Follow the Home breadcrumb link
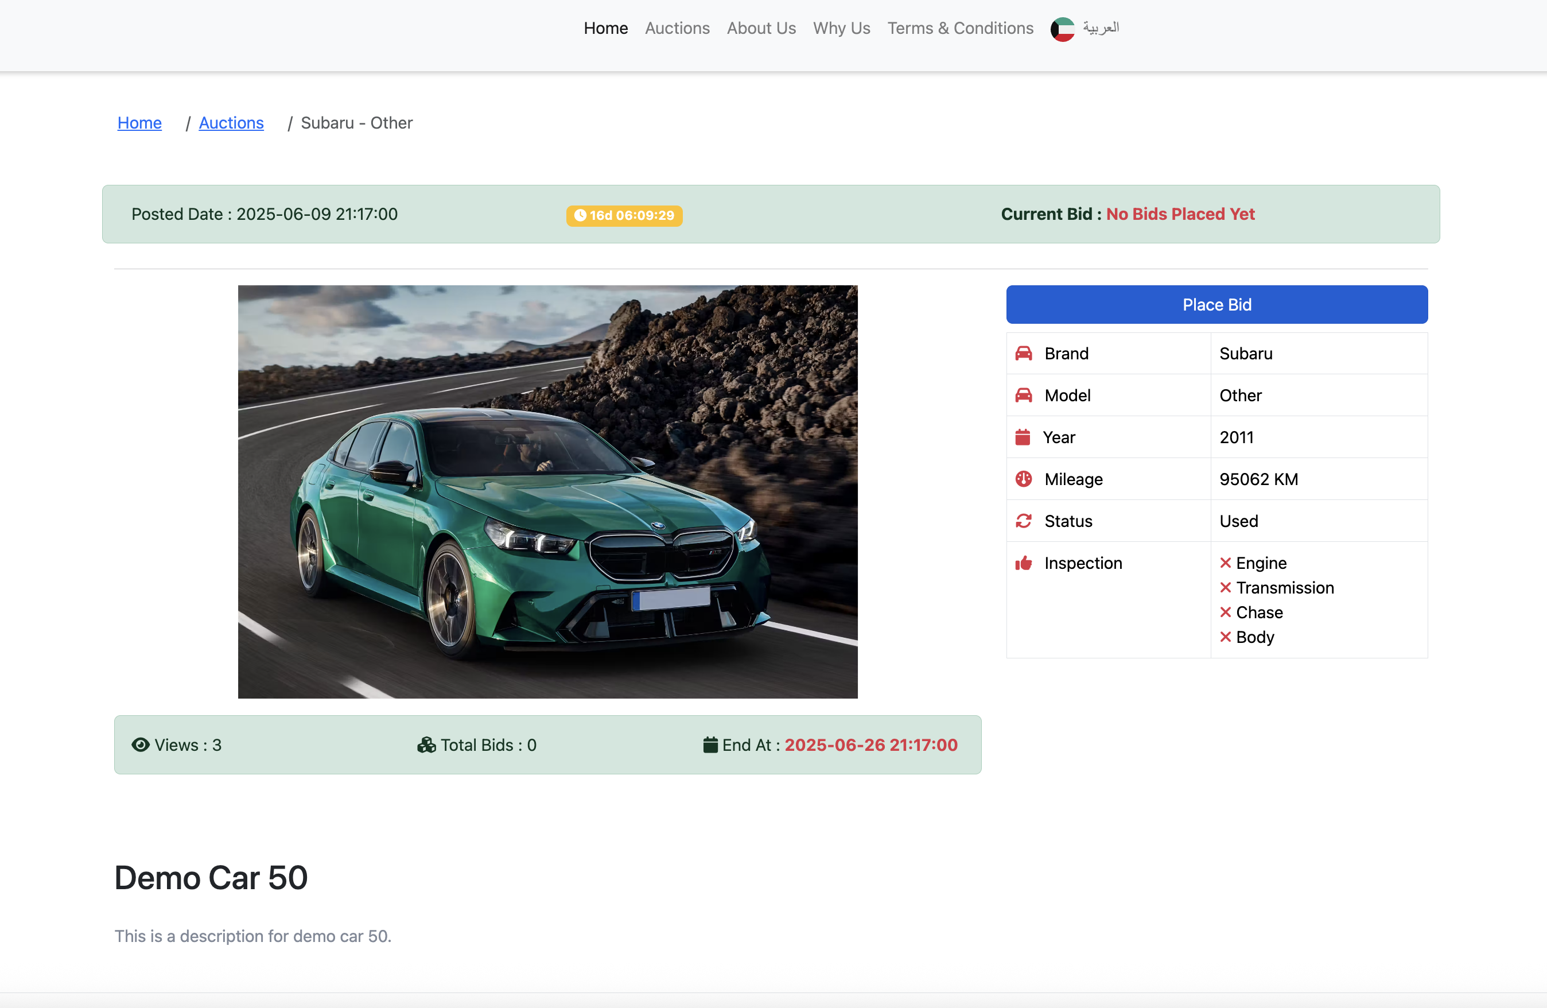The image size is (1547, 1008). [139, 123]
